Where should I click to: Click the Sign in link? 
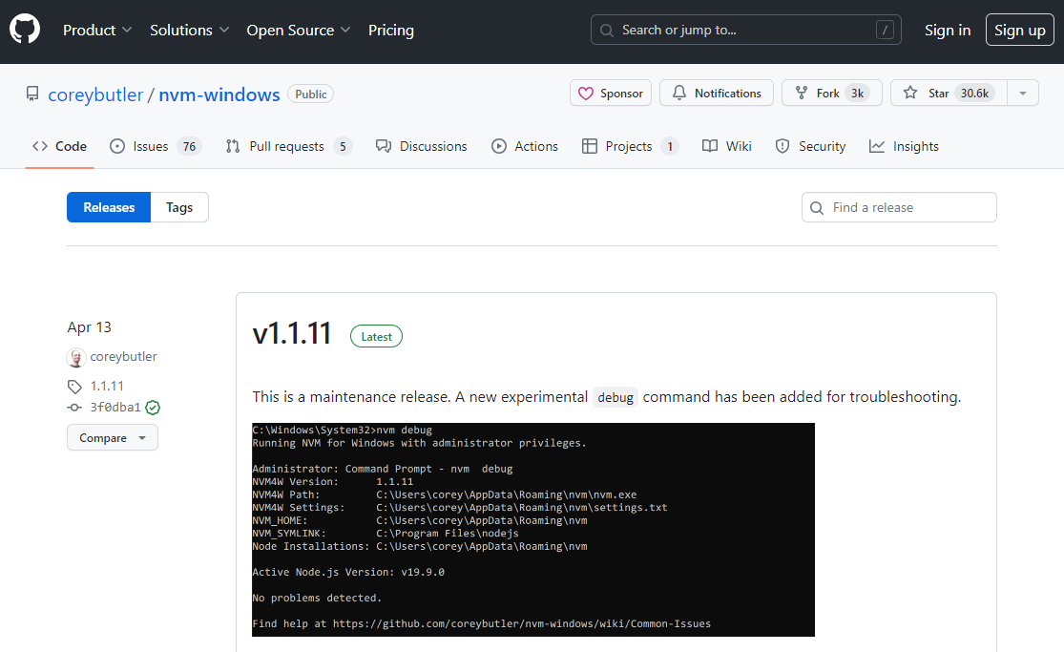point(948,30)
